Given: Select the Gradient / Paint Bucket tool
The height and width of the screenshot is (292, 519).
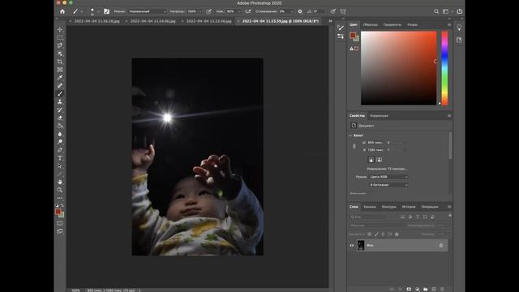Looking at the screenshot, I should 60,126.
